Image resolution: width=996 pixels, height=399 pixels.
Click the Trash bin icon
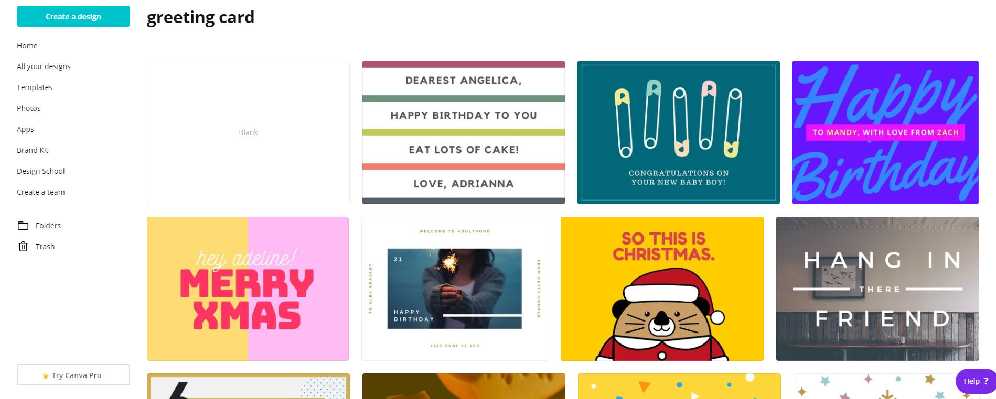coord(23,247)
